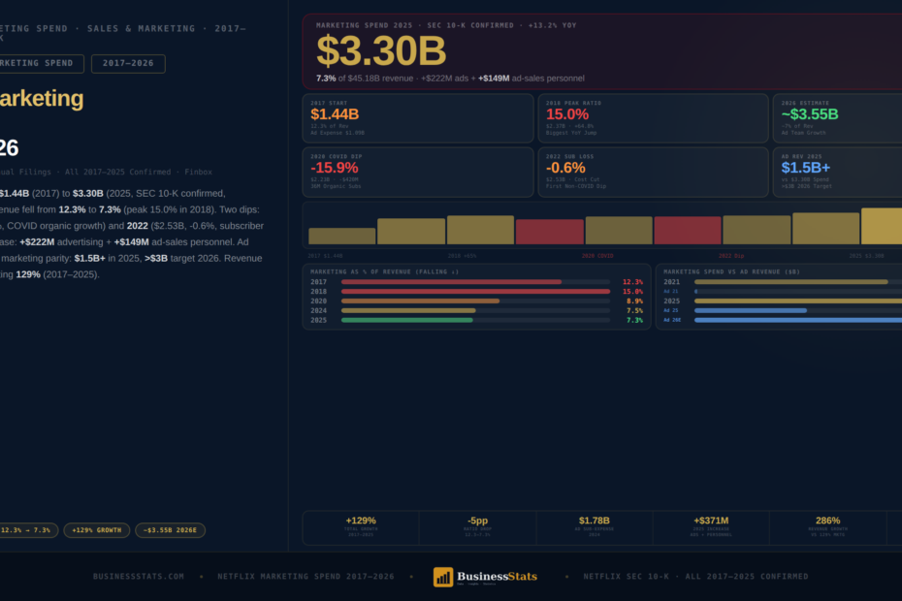The height and width of the screenshot is (601, 902).
Task: Click the BusinessStats bar-chart logo icon
Action: [x=443, y=577]
